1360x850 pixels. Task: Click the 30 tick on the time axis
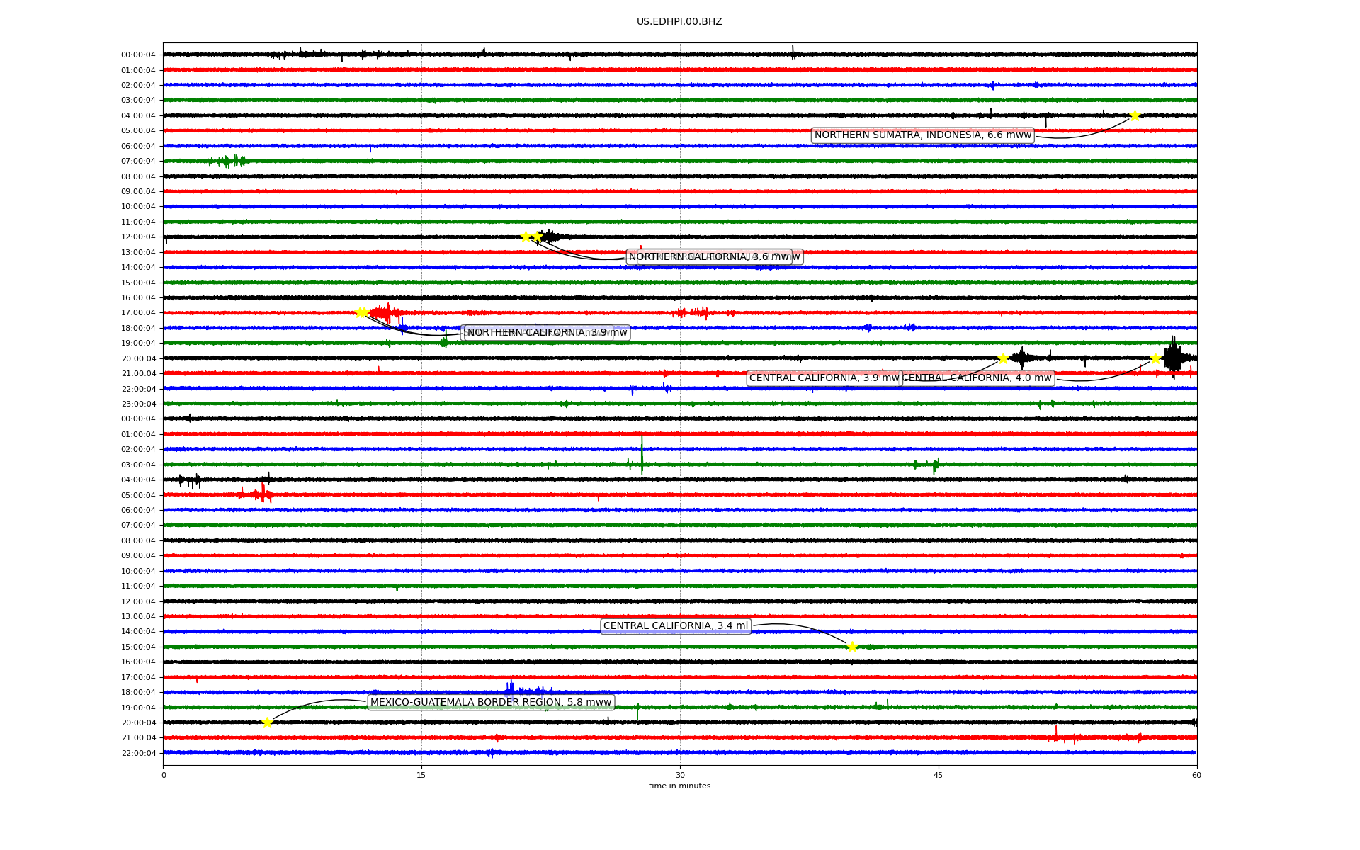coord(680,775)
